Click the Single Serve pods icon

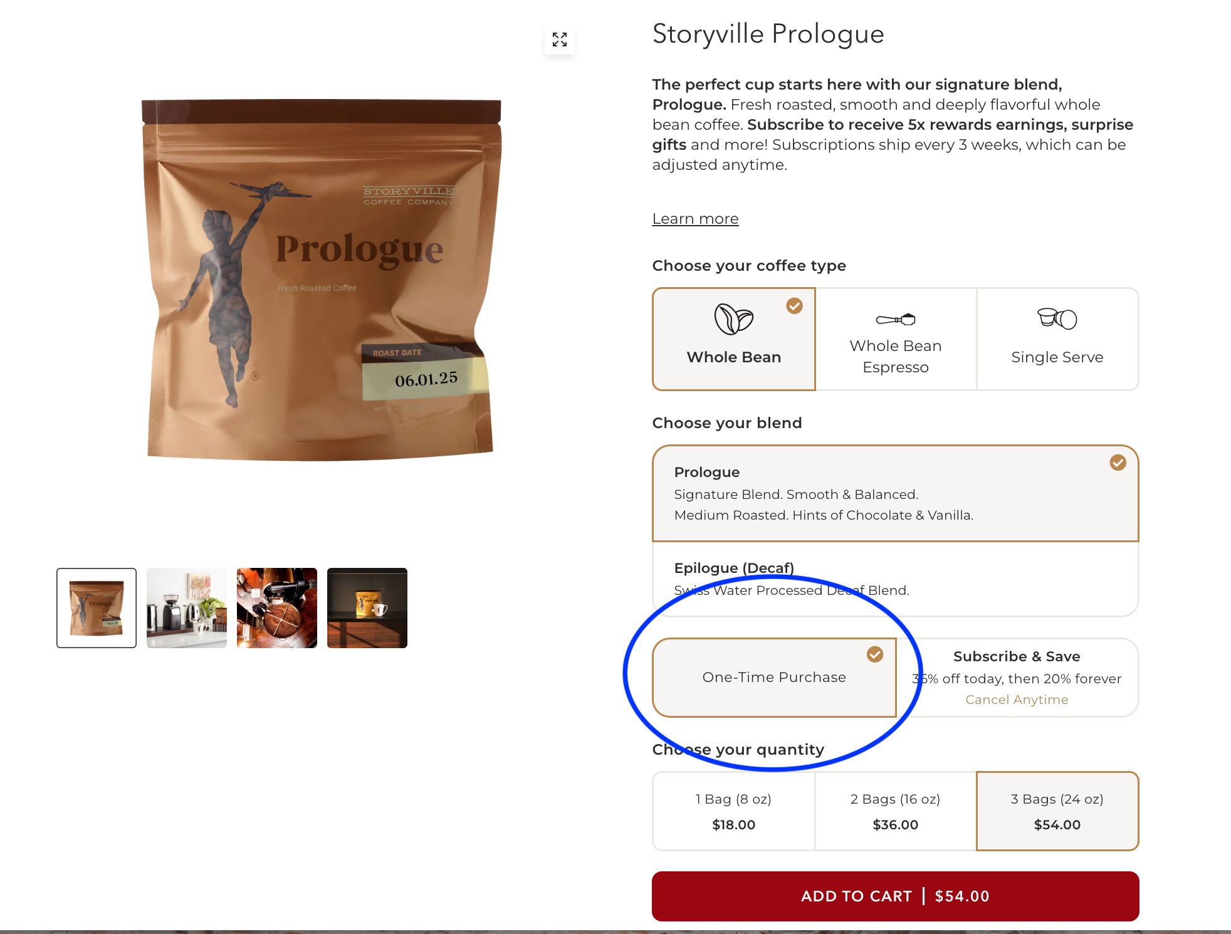click(x=1057, y=318)
